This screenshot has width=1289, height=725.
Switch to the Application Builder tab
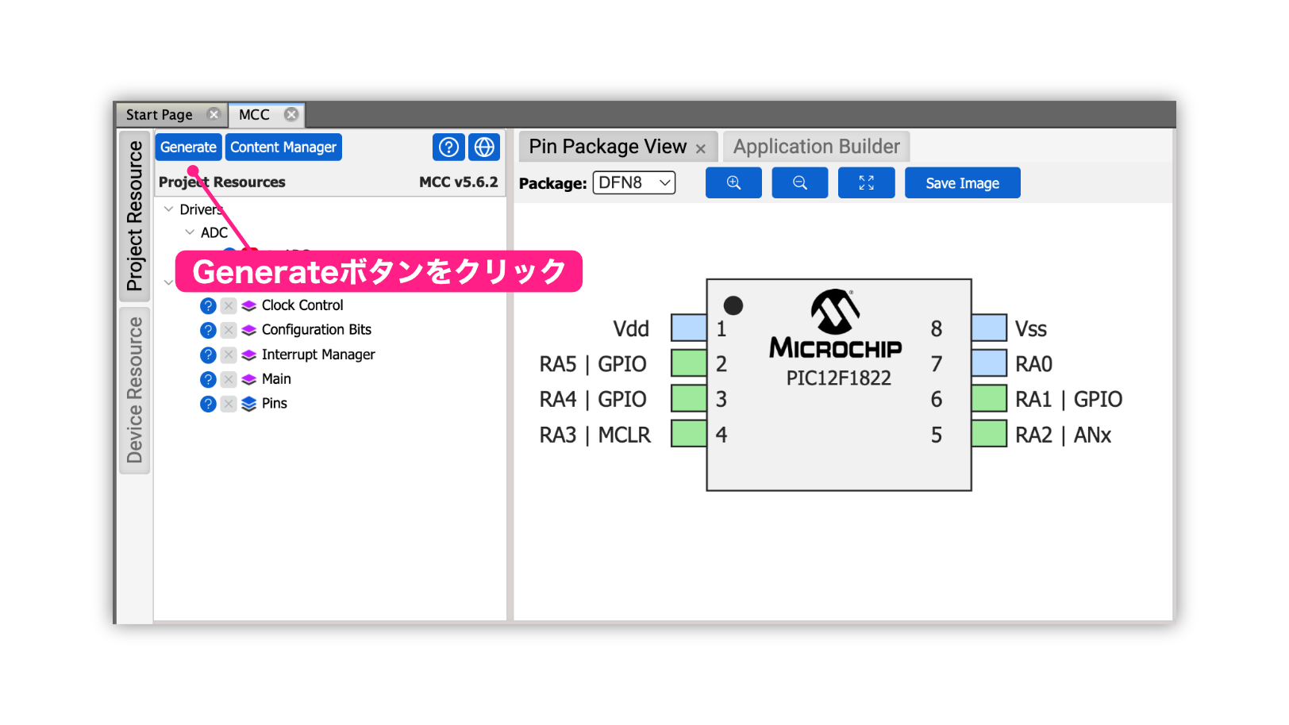coord(817,147)
